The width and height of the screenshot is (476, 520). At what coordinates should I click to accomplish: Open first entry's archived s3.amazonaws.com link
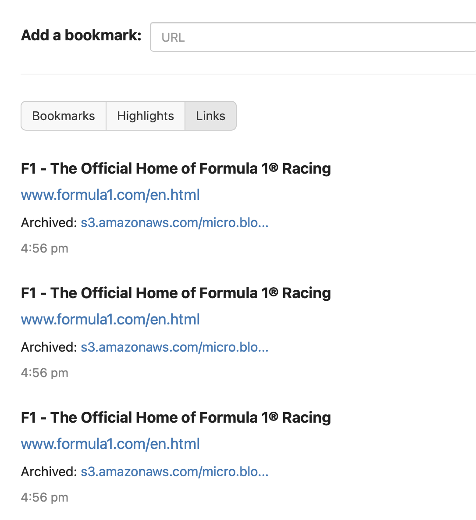pyautogui.click(x=175, y=223)
